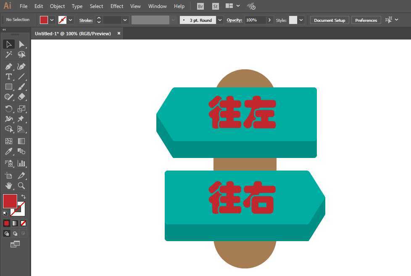Activate the Magic Wand tool
The height and width of the screenshot is (276, 411).
8,55
